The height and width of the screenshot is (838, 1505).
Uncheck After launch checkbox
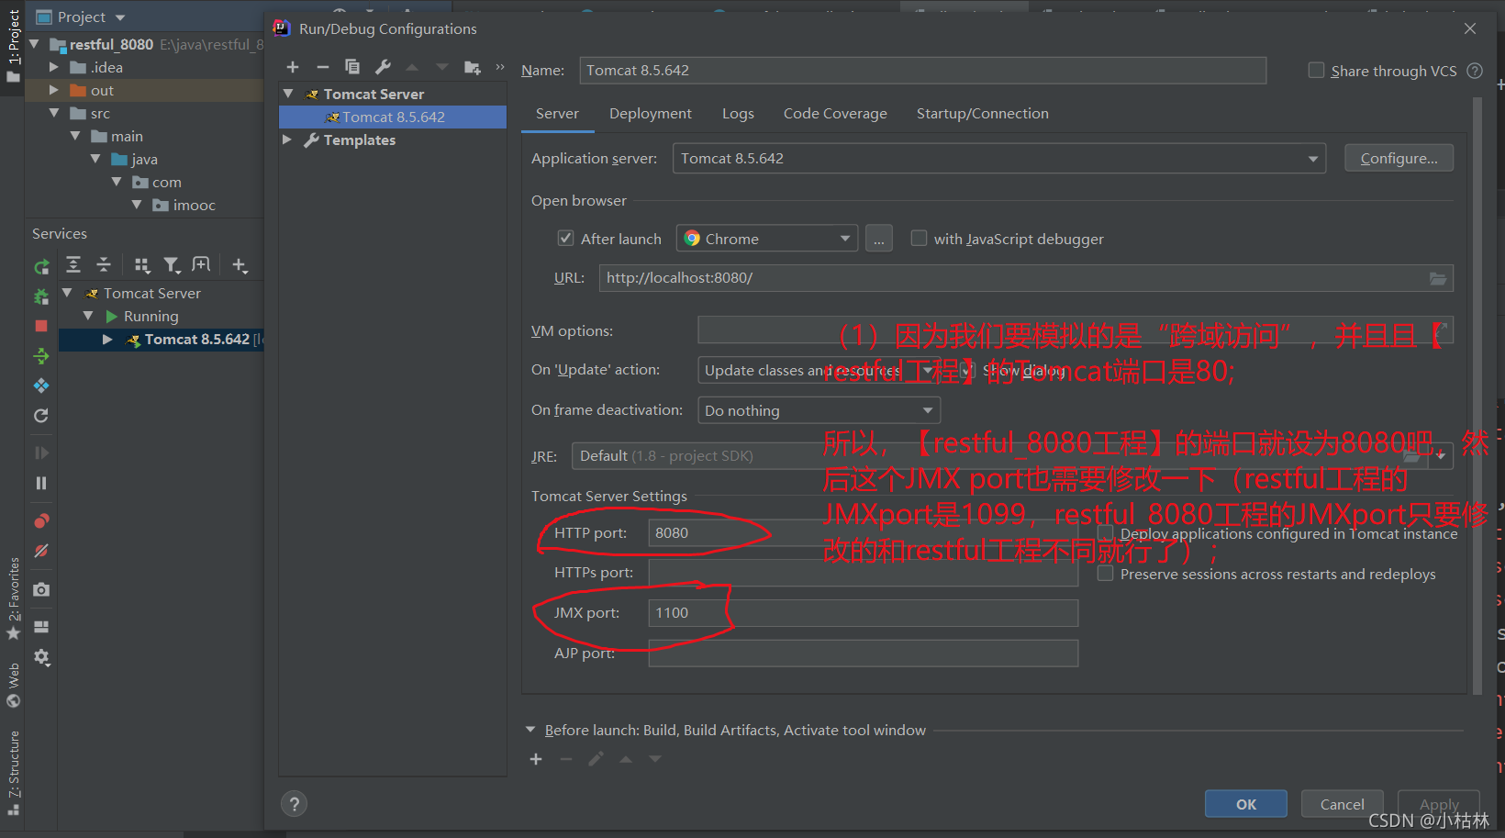pyautogui.click(x=565, y=239)
